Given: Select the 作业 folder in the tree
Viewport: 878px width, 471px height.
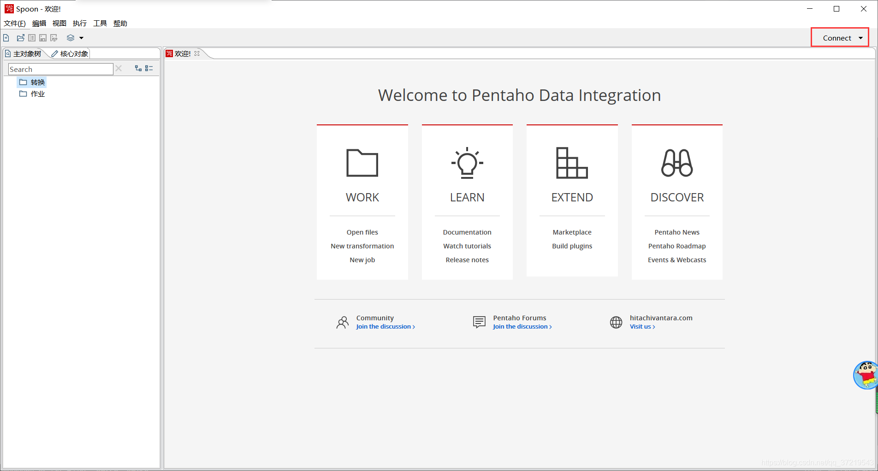Looking at the screenshot, I should tap(32, 94).
